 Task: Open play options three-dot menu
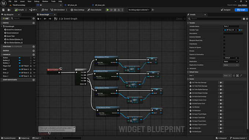122,10
